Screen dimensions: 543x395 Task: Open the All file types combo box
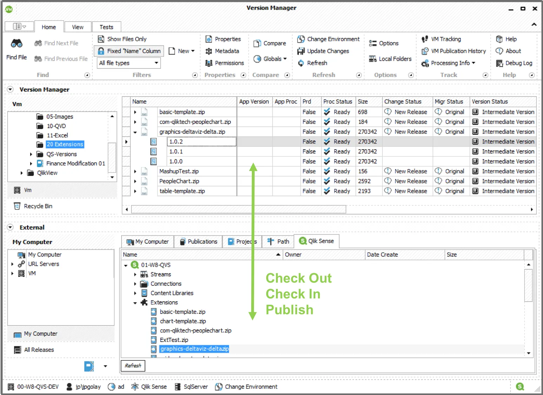pos(129,63)
